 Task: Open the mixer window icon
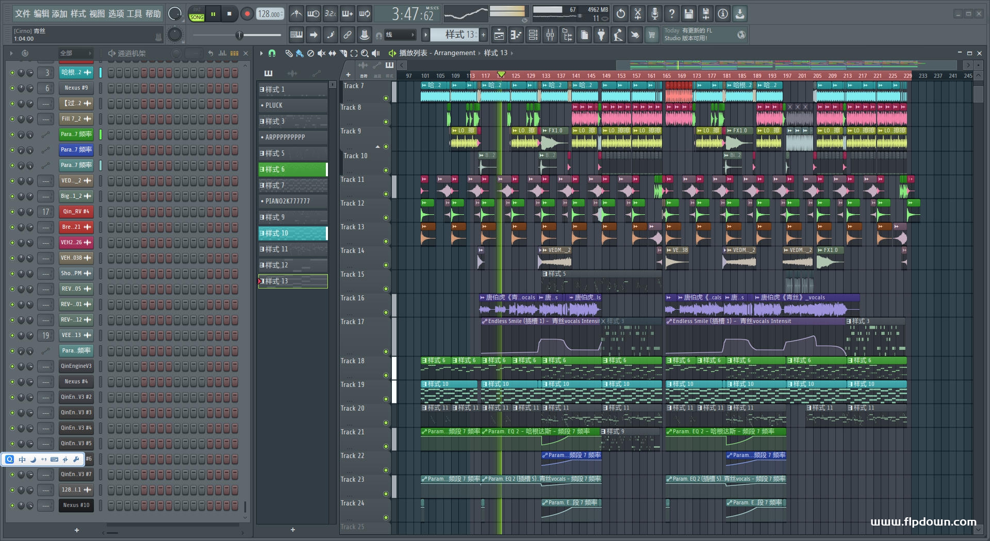point(550,35)
